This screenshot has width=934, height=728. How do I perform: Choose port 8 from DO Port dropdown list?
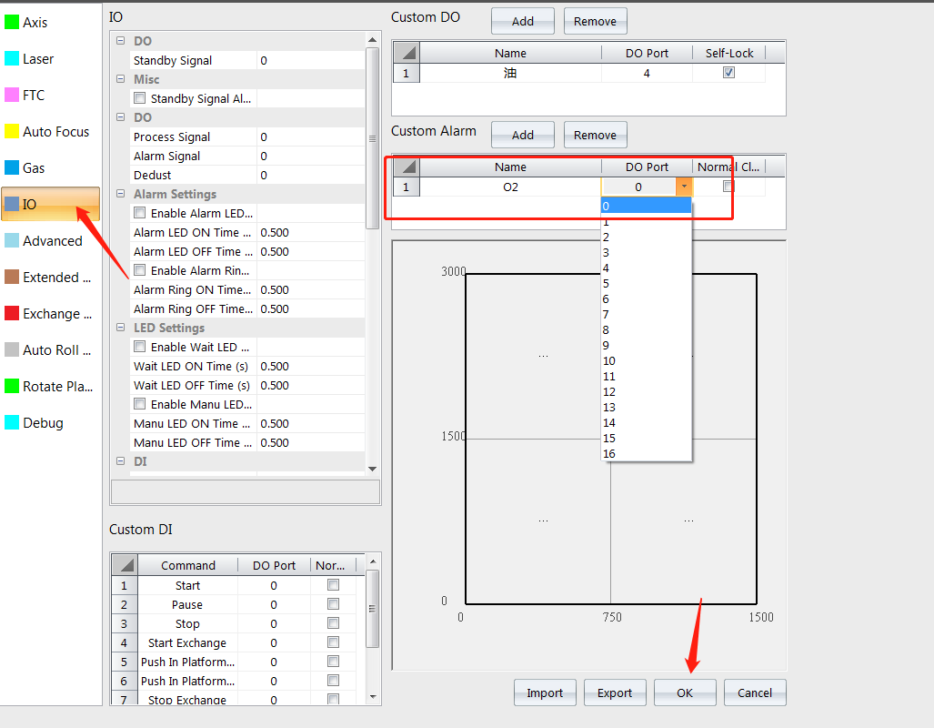tap(606, 329)
